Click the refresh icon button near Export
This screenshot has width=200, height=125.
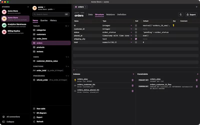[180, 14]
